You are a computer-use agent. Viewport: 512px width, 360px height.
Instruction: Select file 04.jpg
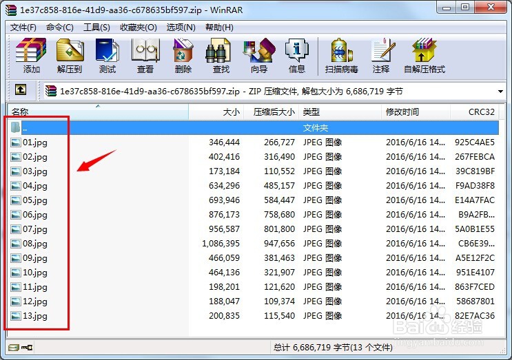click(35, 186)
